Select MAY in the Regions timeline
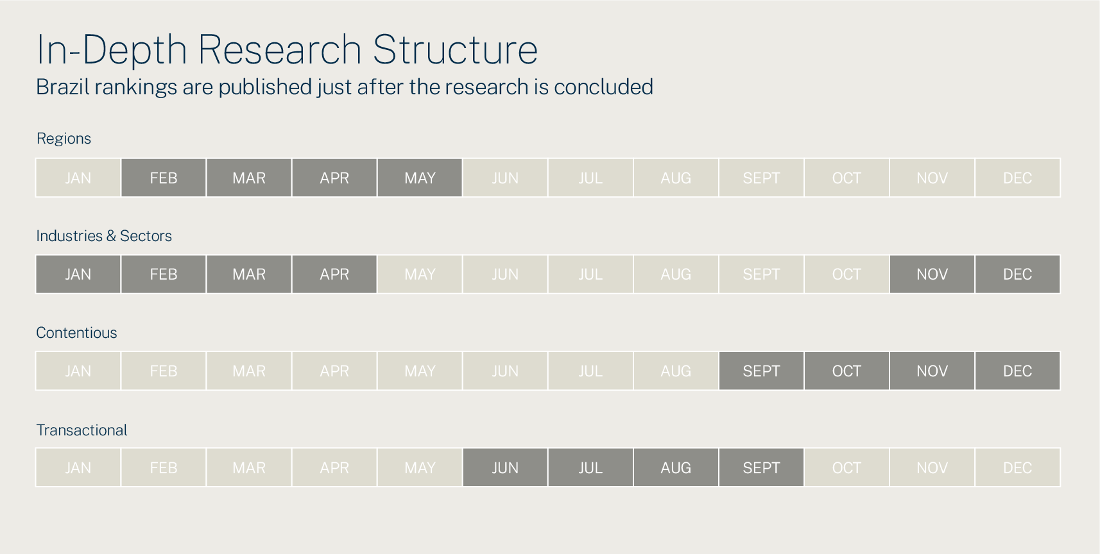Screen dimensions: 1100x554 [420, 178]
